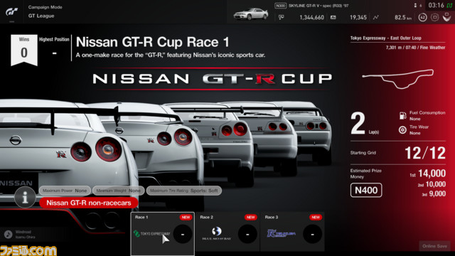Screen dimensions: 455x256
Task: Click the Maximum Power None pill
Action: (x=65, y=191)
